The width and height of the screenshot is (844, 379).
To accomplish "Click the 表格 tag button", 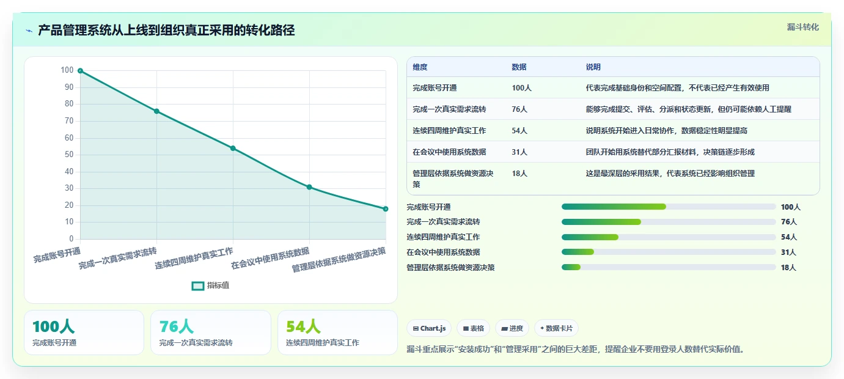I will [473, 328].
